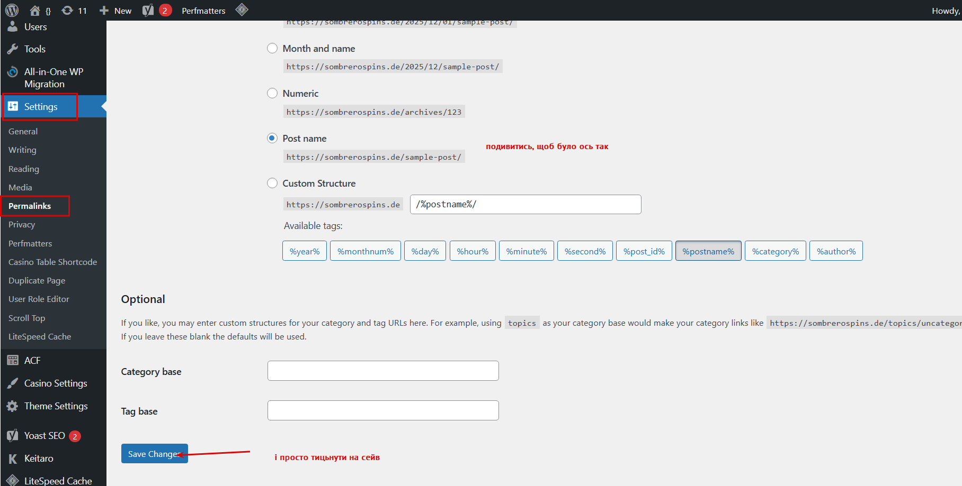Click the Category base text field
Viewport: 962px width, 486px height.
[383, 371]
